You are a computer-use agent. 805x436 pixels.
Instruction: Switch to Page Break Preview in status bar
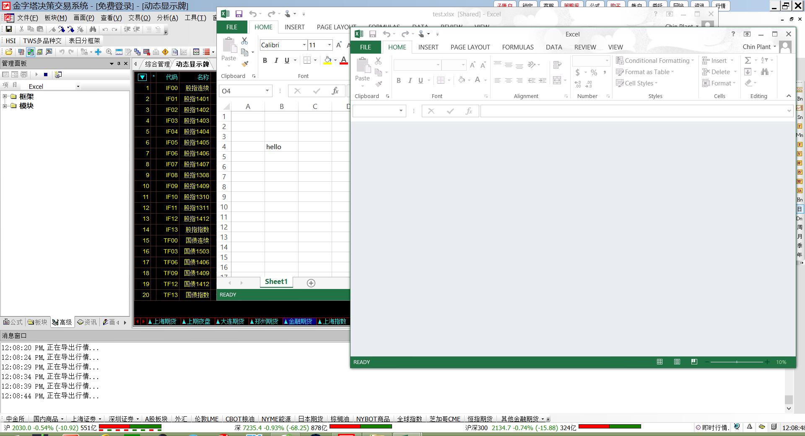coord(694,362)
